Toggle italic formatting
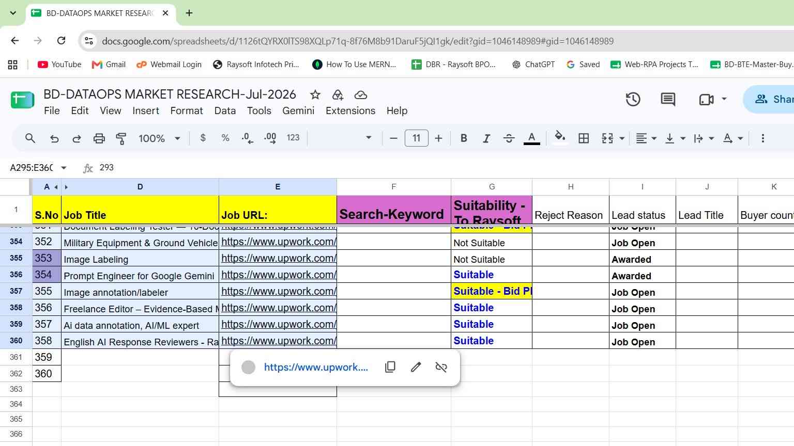 (486, 138)
